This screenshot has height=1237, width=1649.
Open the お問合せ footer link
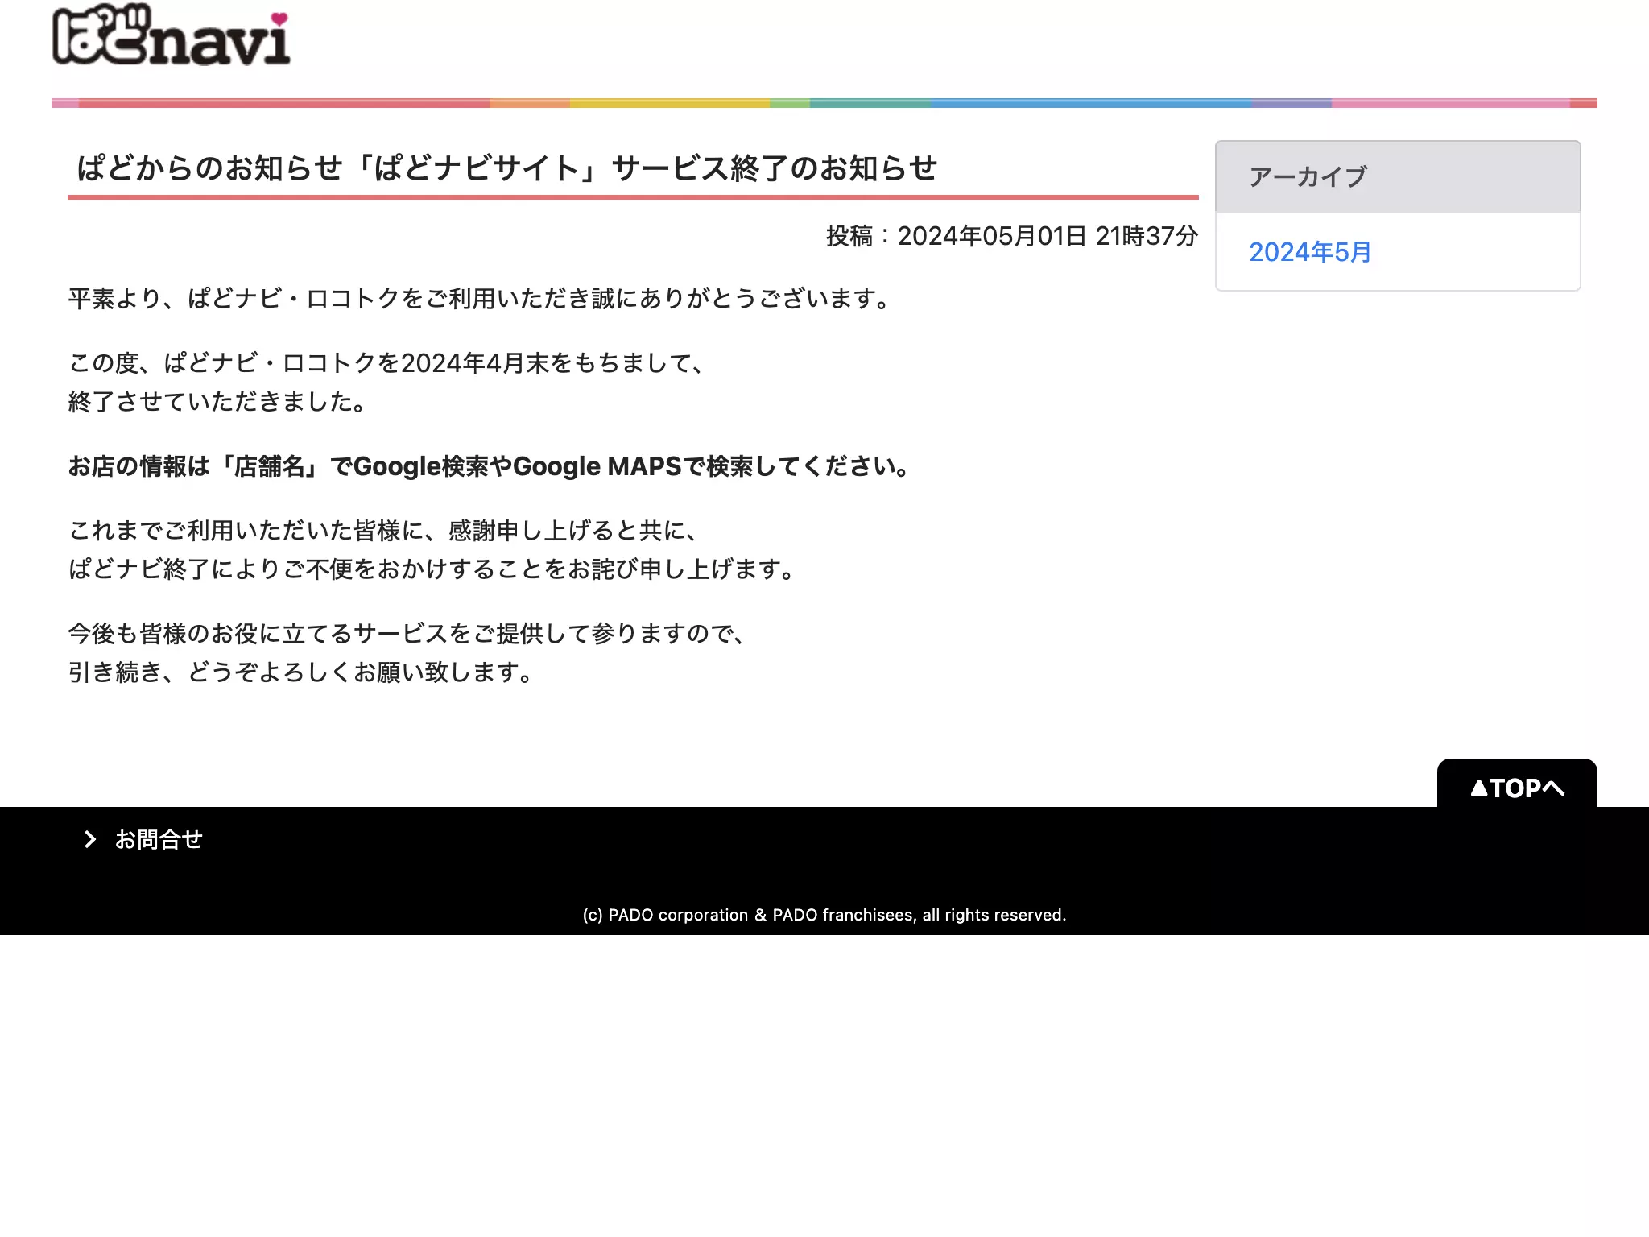pos(159,839)
